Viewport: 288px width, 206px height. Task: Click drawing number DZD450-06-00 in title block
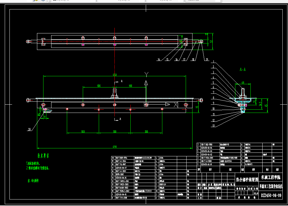coord(271,195)
